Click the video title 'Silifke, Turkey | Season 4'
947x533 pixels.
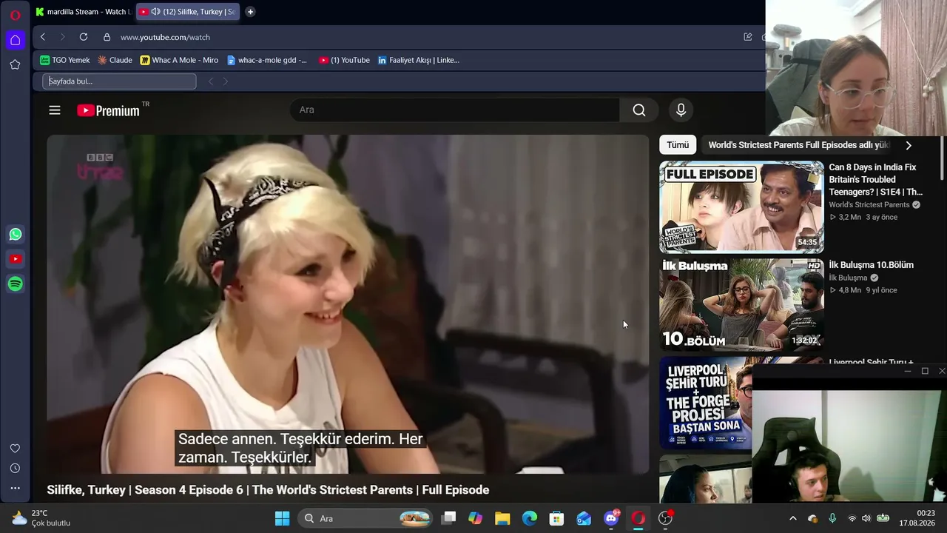coord(268,490)
